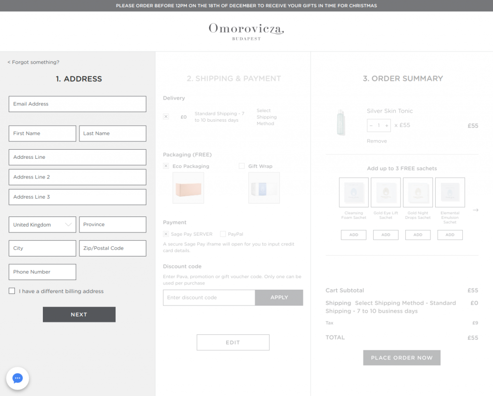Image resolution: width=493 pixels, height=396 pixels.
Task: Click the TOTAL label
Action: [335, 338]
